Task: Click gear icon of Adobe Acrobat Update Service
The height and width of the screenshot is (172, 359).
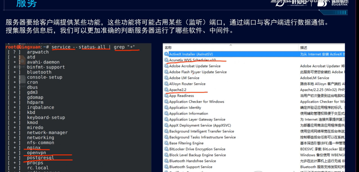Action: pyautogui.click(x=166, y=66)
